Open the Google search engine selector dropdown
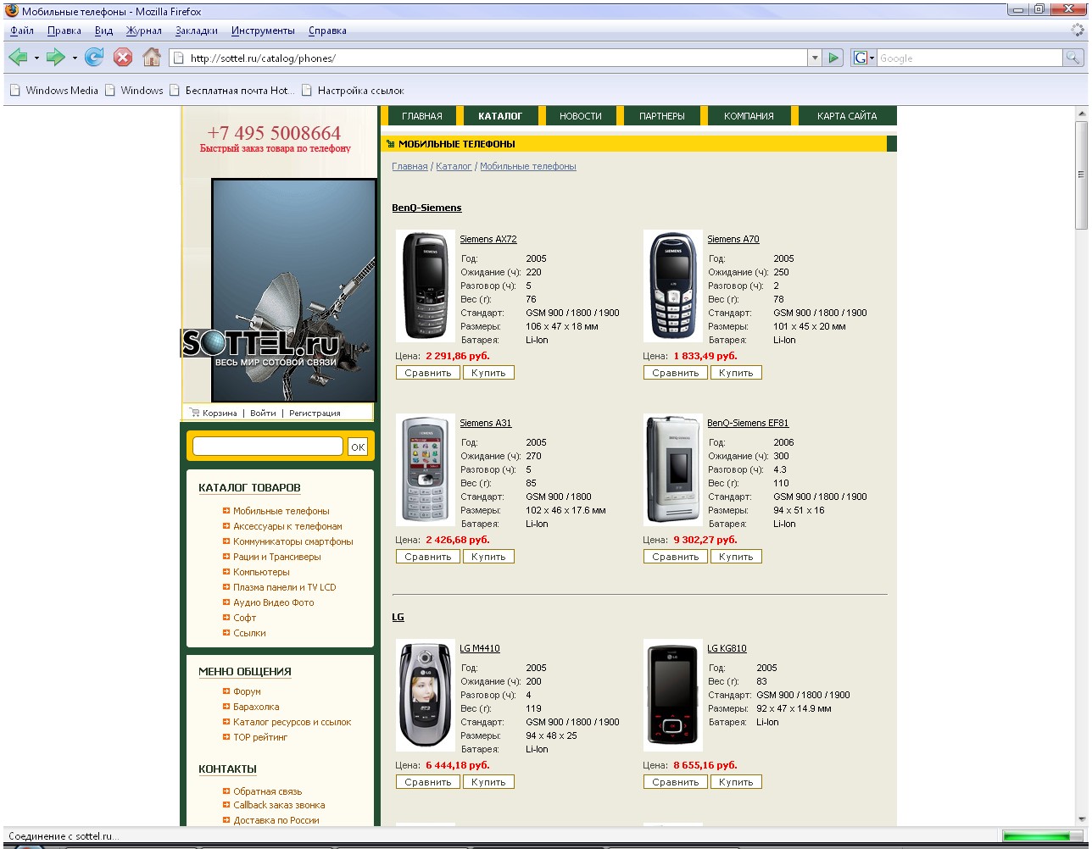The image size is (1092, 849). tap(863, 58)
